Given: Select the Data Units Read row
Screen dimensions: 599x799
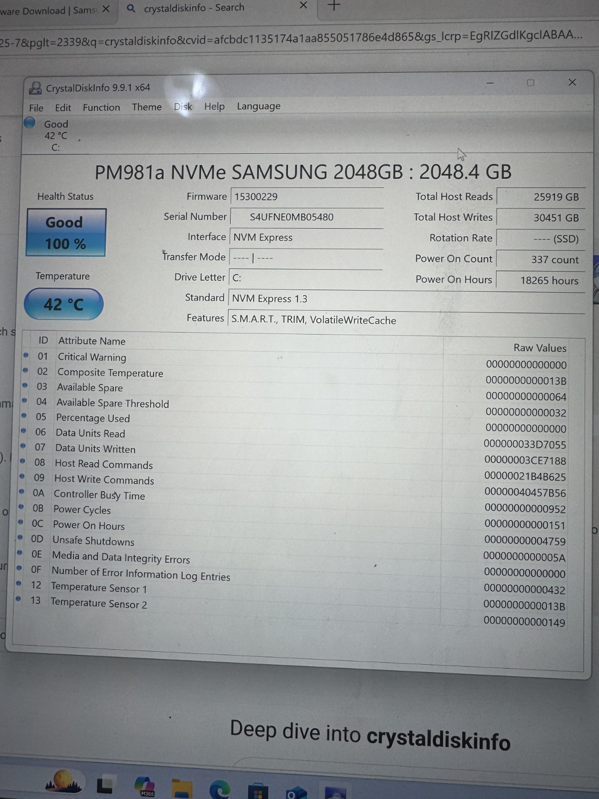Looking at the screenshot, I should coord(295,438).
